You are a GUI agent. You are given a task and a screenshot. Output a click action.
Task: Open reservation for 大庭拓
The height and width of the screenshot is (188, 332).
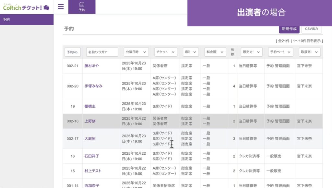[90, 139]
